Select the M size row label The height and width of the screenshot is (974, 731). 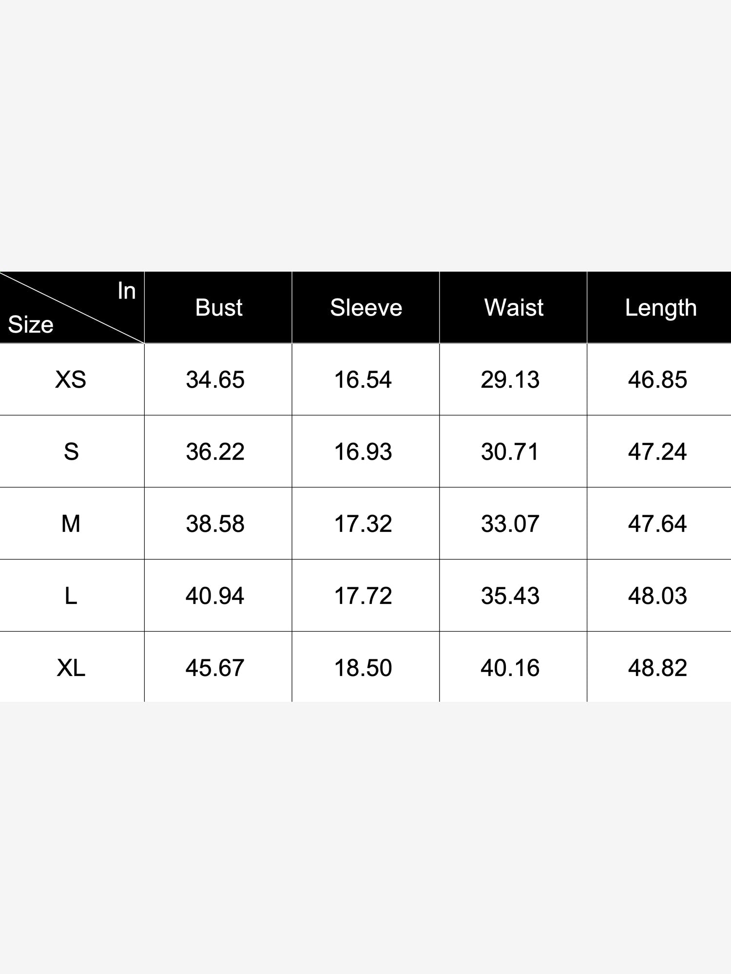click(x=71, y=524)
